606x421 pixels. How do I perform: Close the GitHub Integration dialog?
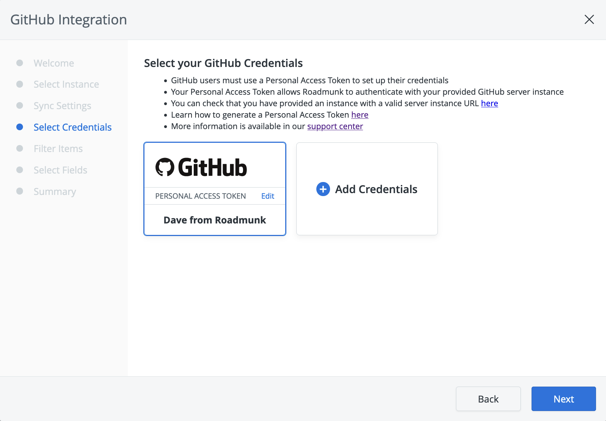coord(589,20)
